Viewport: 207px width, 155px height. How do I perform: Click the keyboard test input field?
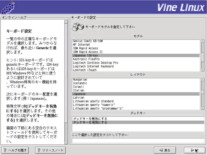(x=138, y=140)
